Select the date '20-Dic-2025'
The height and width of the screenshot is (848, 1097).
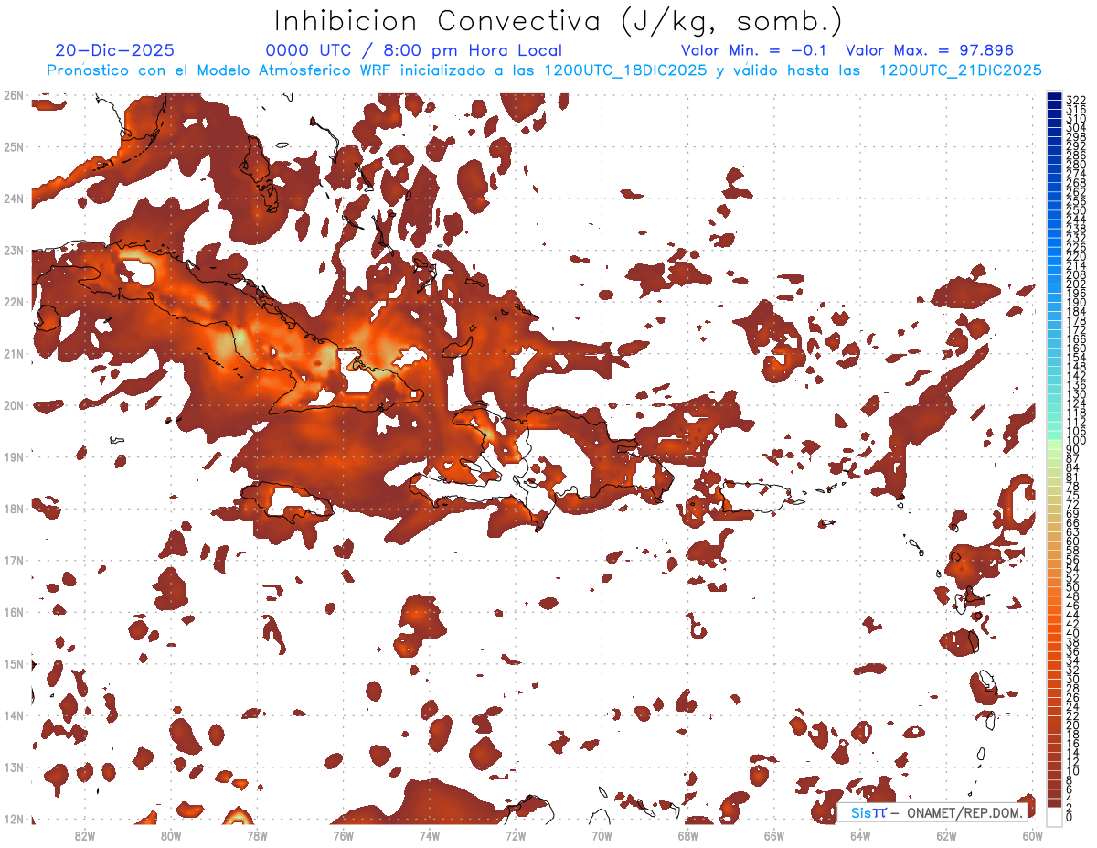(114, 51)
